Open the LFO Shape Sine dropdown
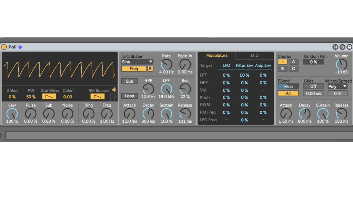The width and height of the screenshot is (353, 211). [x=137, y=62]
